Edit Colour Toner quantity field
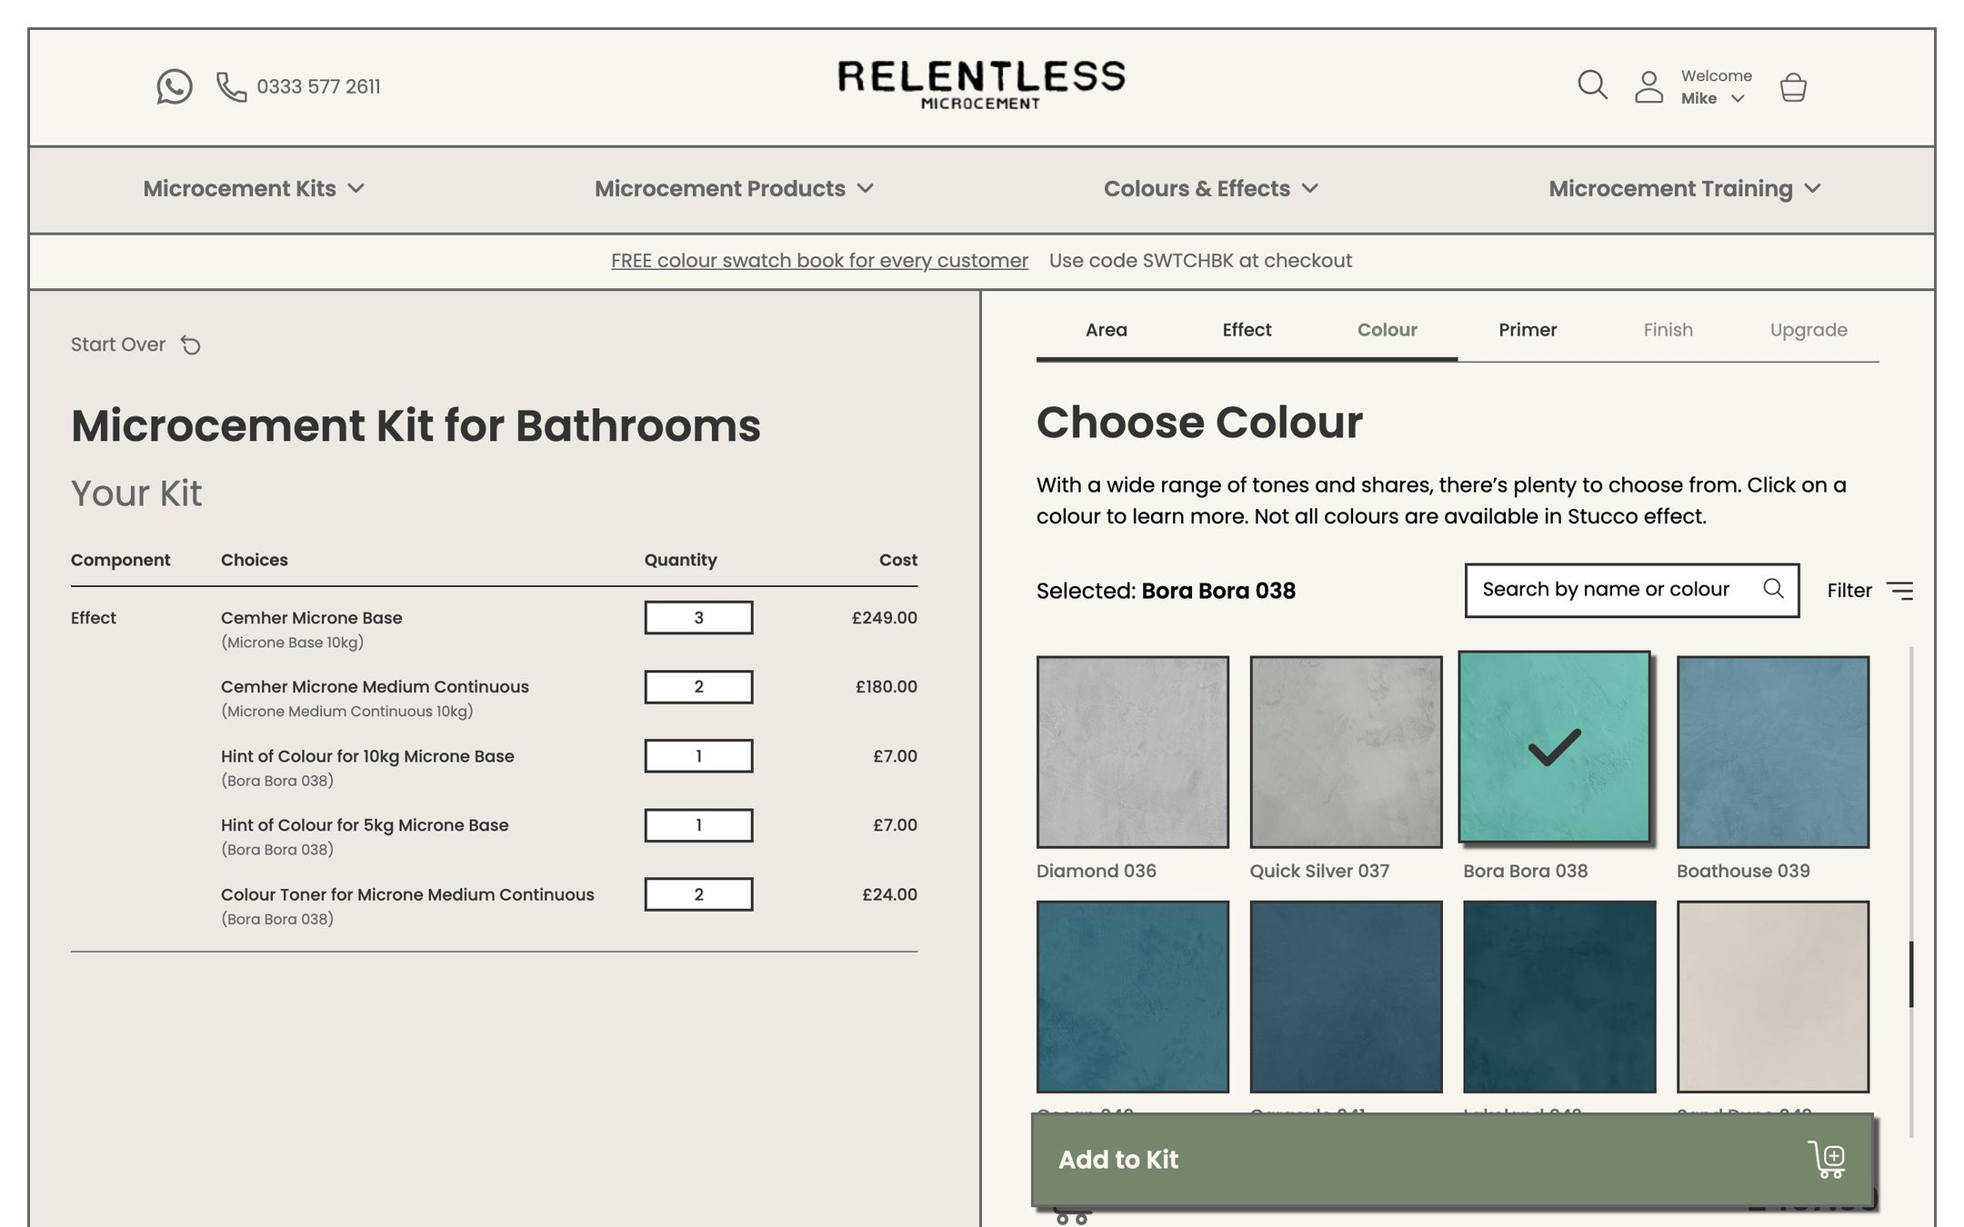This screenshot has width=1964, height=1227. click(x=698, y=894)
